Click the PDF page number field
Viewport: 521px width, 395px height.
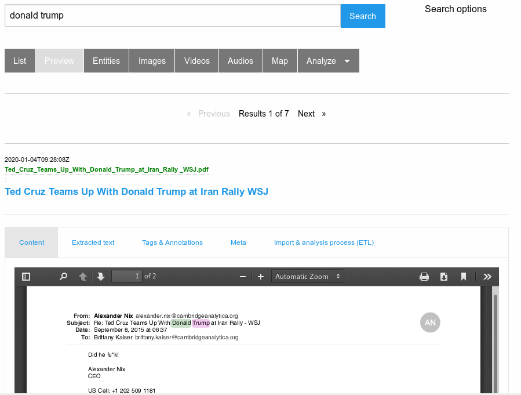pyautogui.click(x=127, y=276)
